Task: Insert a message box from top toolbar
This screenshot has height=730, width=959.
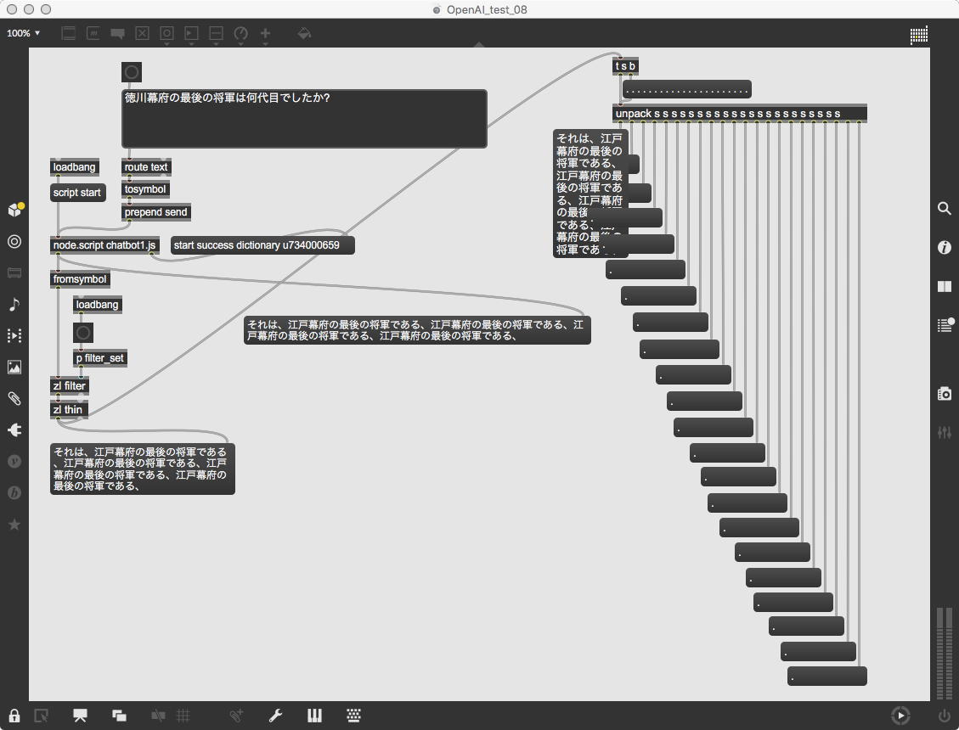Action: pyautogui.click(x=93, y=34)
